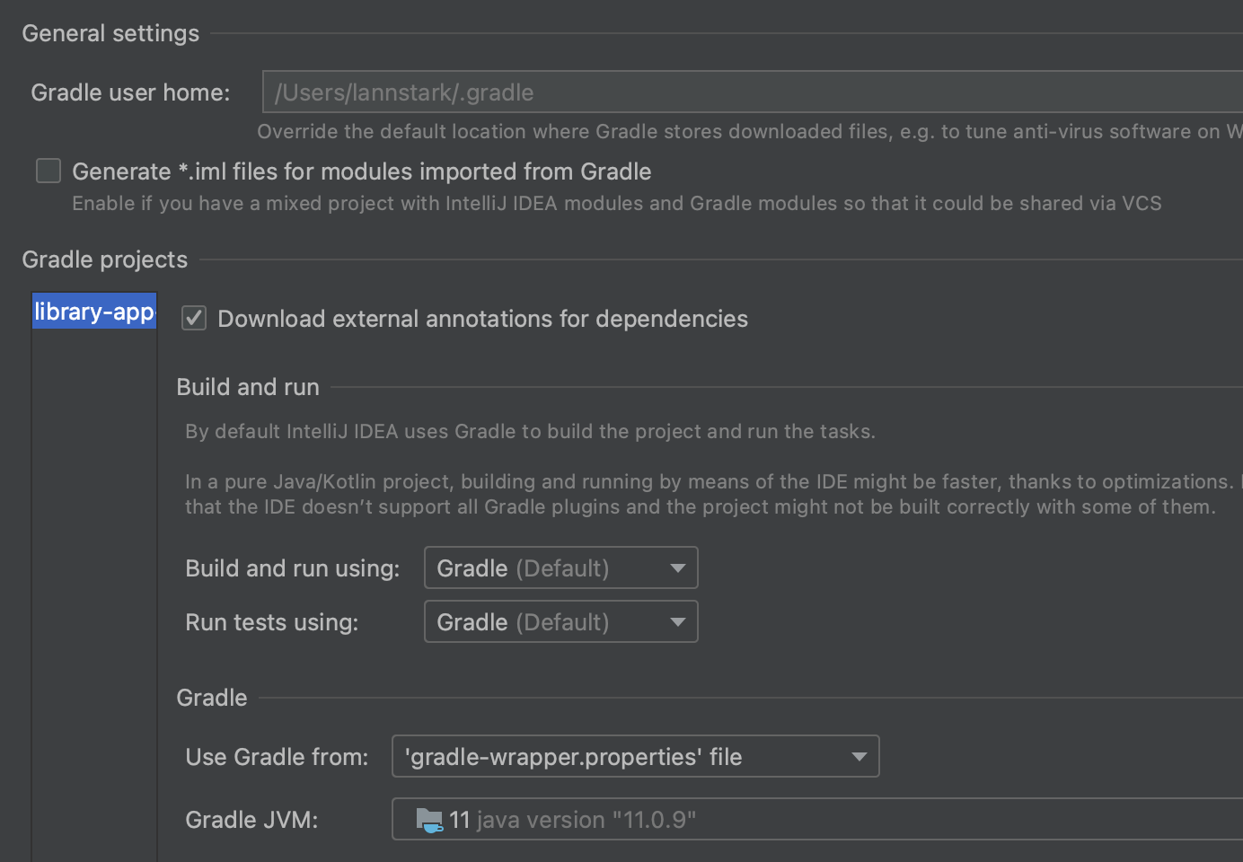1243x862 pixels.
Task: Click the Gradle section heading above Use Gradle from
Action: [211, 698]
